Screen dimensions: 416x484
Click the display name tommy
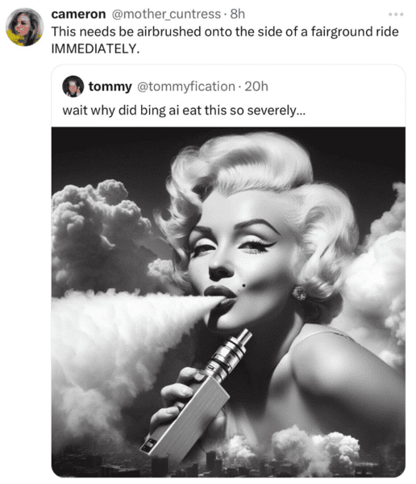click(x=110, y=86)
